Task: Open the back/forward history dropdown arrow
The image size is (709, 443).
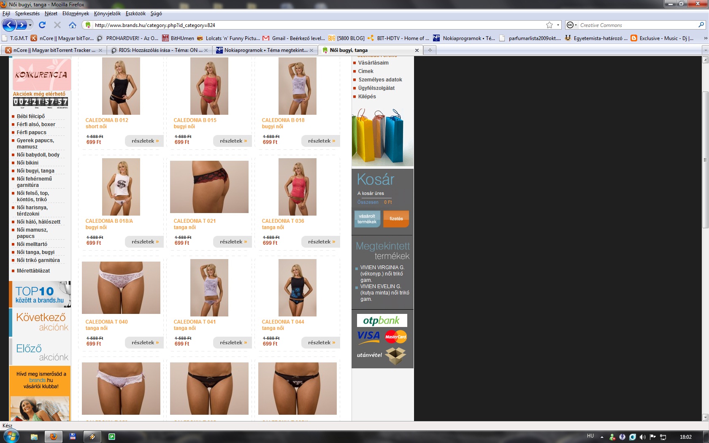Action: coord(30,25)
